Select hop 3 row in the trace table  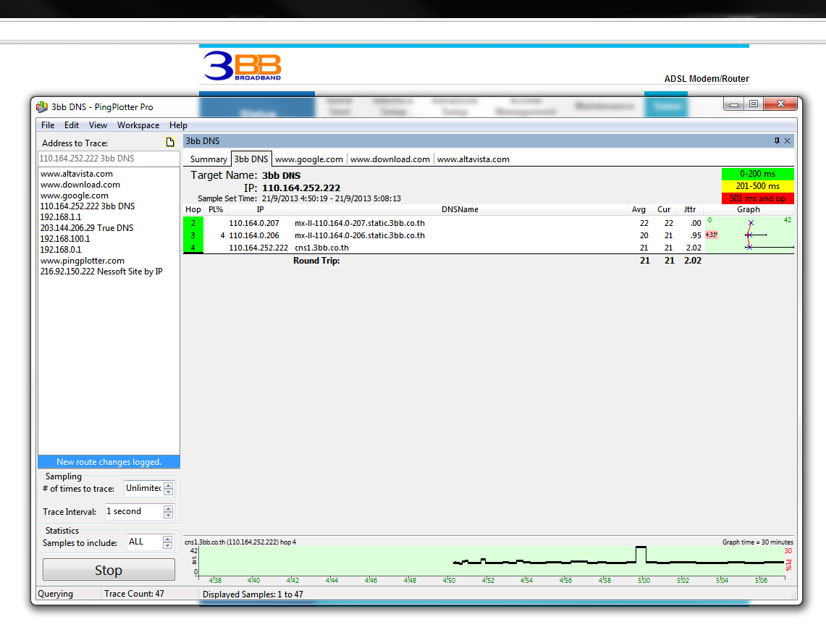pyautogui.click(x=434, y=235)
